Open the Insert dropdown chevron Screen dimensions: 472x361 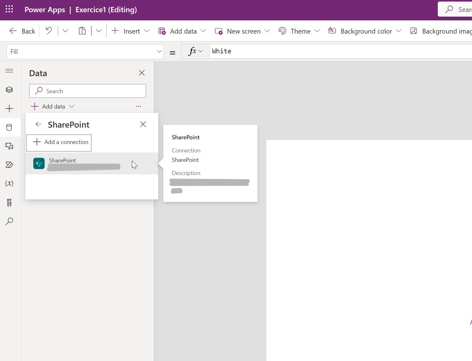click(x=147, y=31)
